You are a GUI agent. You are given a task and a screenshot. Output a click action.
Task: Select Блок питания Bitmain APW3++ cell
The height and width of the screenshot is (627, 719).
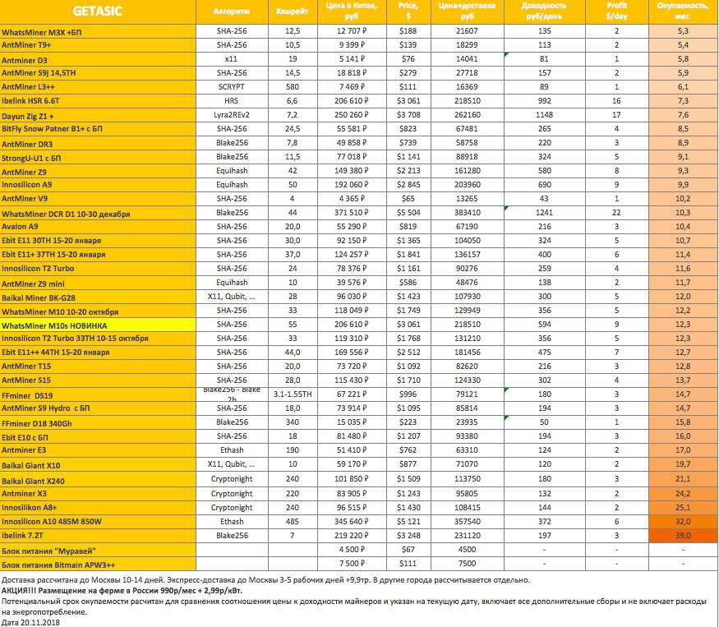click(98, 565)
